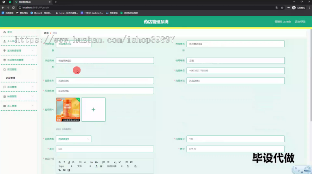Expand the basic data management menu
The image size is (312, 174).
click(18, 51)
